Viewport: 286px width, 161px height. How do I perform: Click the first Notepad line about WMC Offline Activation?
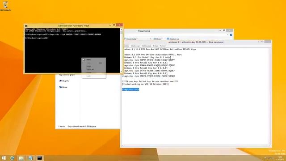coord(159,49)
